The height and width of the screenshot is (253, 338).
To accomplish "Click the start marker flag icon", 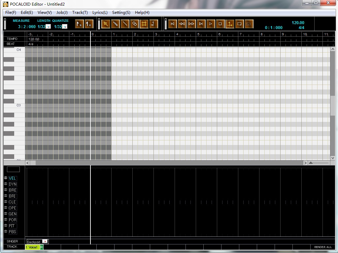I will coord(79,24).
